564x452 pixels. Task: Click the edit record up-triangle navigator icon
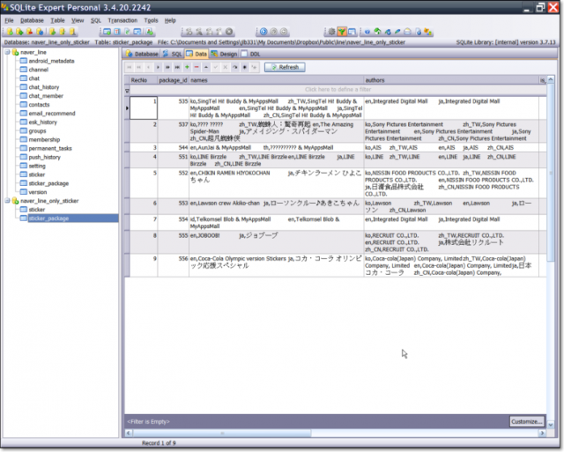coord(206,67)
